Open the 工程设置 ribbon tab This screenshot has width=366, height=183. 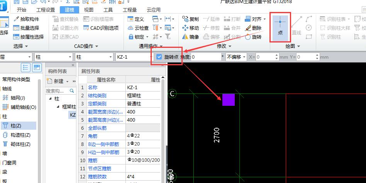click(46, 10)
